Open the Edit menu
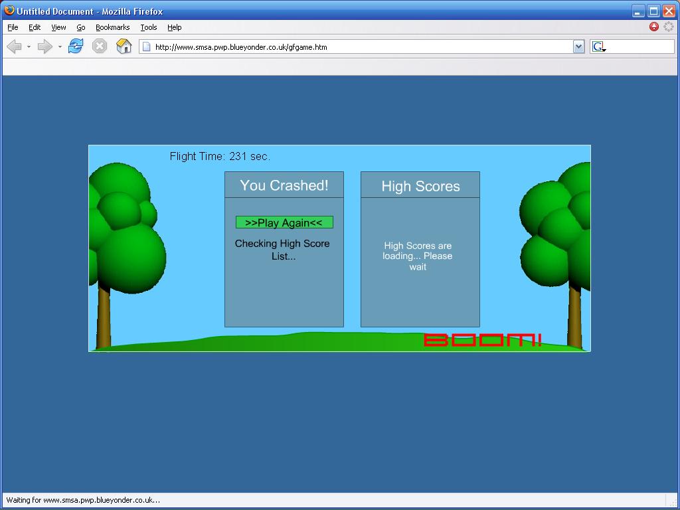Image resolution: width=680 pixels, height=510 pixels. pyautogui.click(x=35, y=27)
